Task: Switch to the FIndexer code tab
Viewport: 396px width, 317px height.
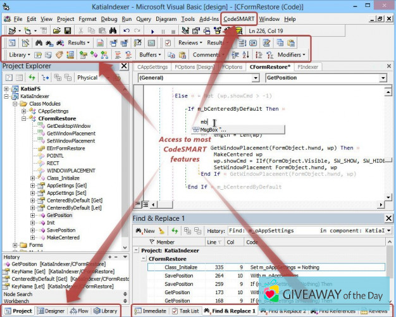Action: (307, 66)
